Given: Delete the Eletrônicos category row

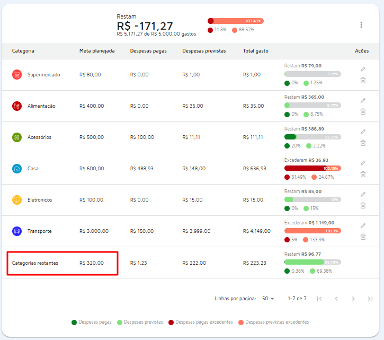Looking at the screenshot, I should 363,205.
